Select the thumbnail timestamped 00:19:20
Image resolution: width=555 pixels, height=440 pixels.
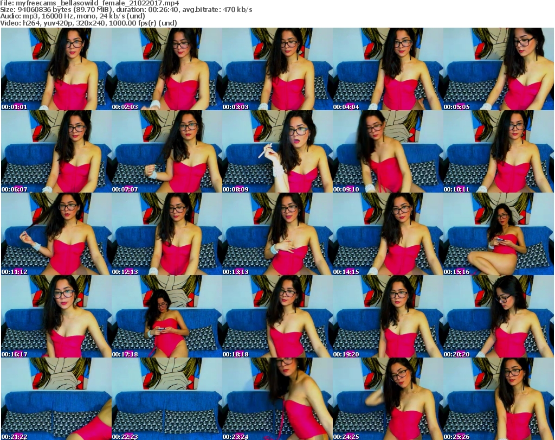click(x=388, y=316)
